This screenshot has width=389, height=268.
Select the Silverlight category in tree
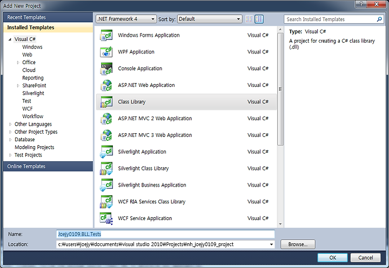33,93
